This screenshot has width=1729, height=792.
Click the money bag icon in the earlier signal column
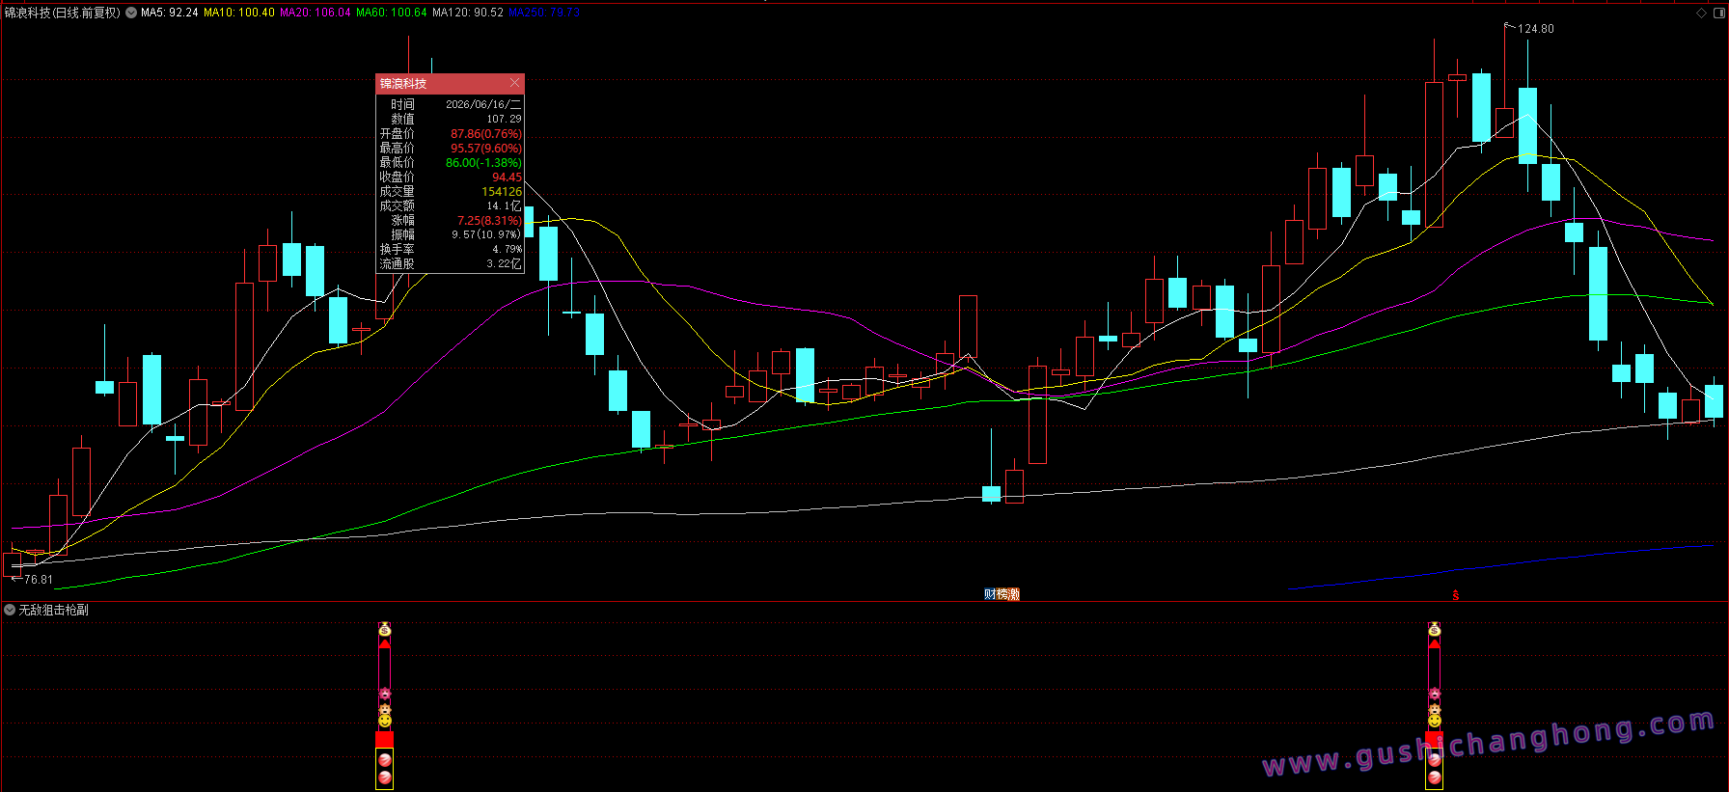[x=385, y=629]
